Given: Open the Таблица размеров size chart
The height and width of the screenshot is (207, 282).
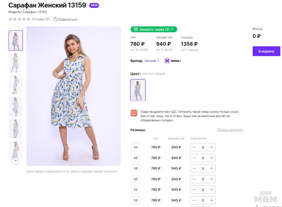Looking at the screenshot, I should pyautogui.click(x=230, y=130).
